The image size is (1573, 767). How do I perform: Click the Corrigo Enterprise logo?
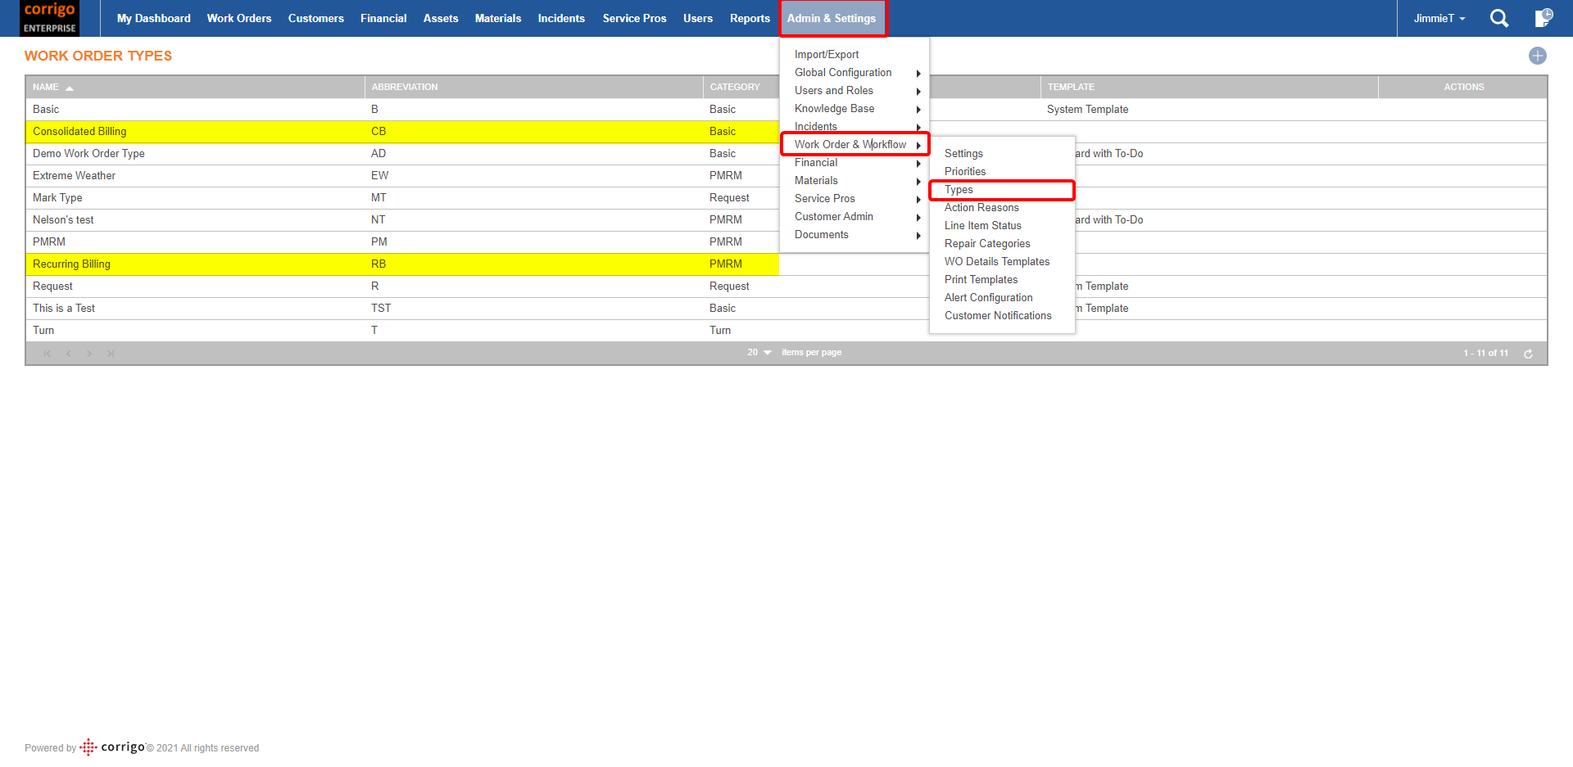coord(49,18)
